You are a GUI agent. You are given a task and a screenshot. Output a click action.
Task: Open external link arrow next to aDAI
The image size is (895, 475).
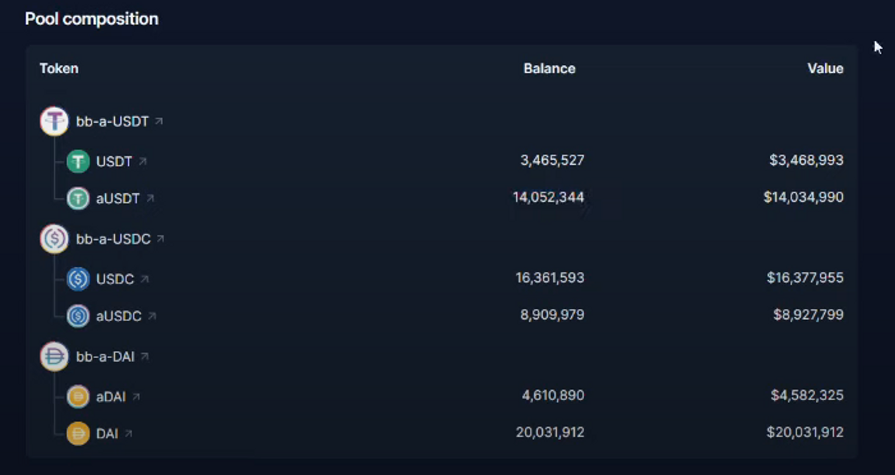pos(136,397)
